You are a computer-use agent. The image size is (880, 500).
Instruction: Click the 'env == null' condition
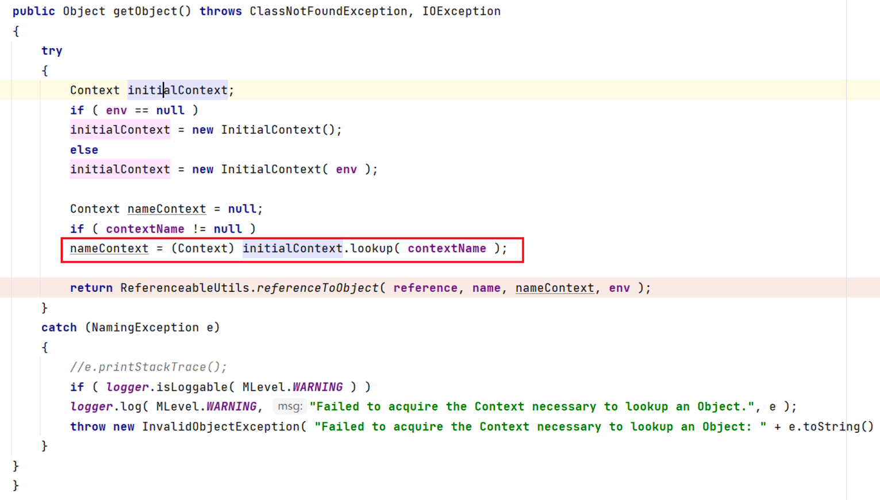pos(145,110)
